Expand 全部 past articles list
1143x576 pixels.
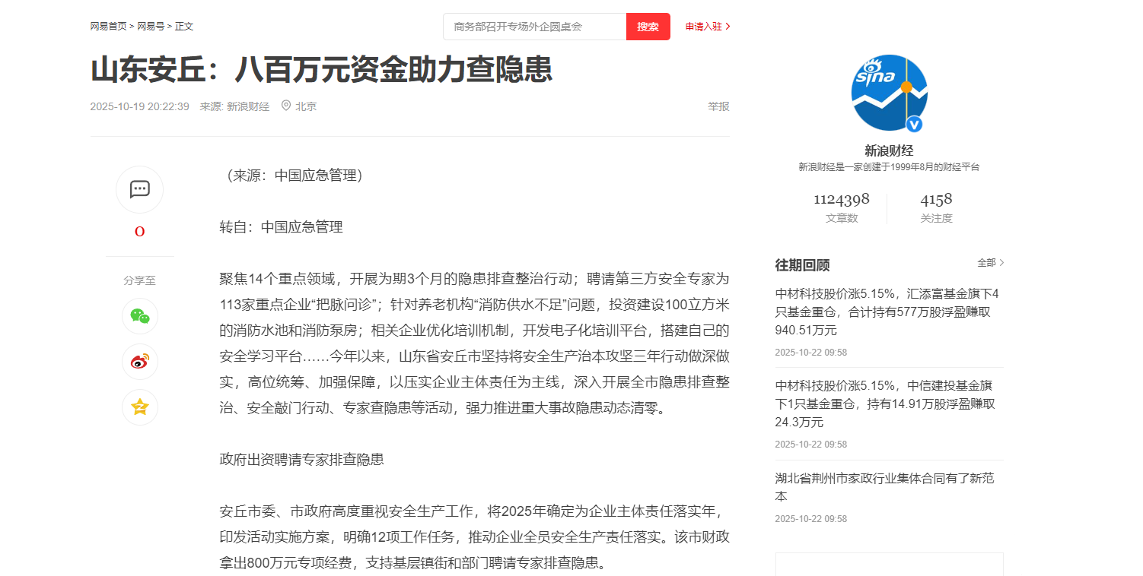(x=991, y=263)
